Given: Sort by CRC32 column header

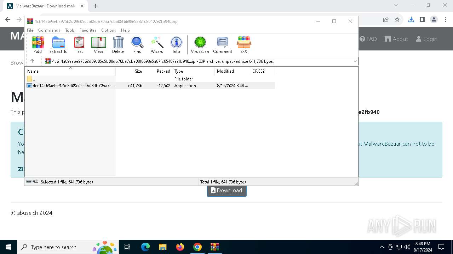Looking at the screenshot, I should [x=262, y=71].
